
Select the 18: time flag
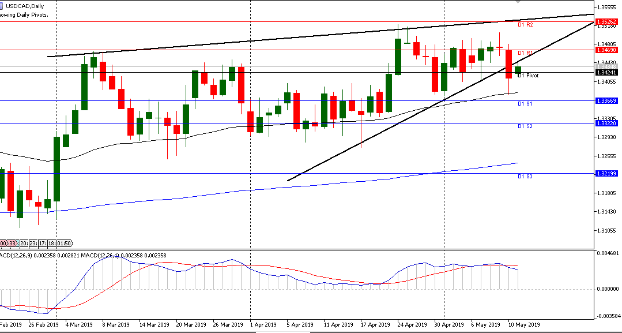click(52, 243)
